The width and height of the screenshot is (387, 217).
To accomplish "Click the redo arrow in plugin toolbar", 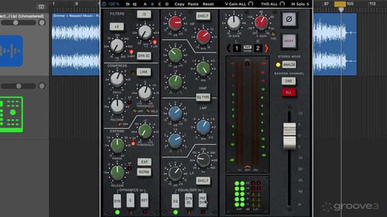I will point(135,4).
